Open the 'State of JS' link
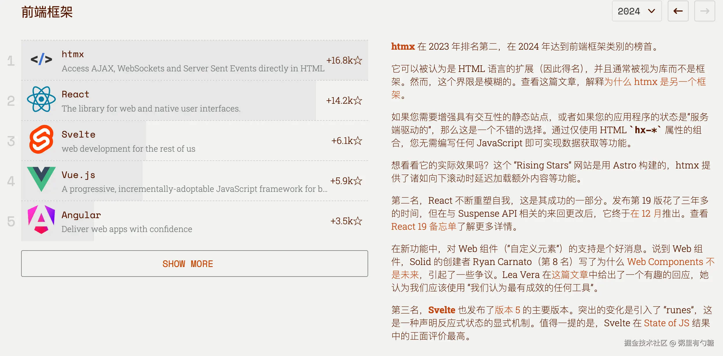This screenshot has height=356, width=723. (667, 323)
